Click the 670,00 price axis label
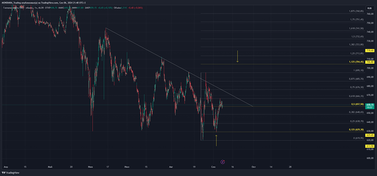This screenshot has width=377, height=176. click(x=370, y=95)
